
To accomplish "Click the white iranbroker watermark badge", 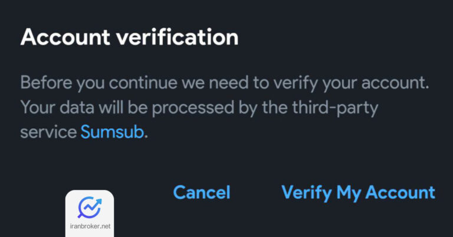I will click(90, 213).
